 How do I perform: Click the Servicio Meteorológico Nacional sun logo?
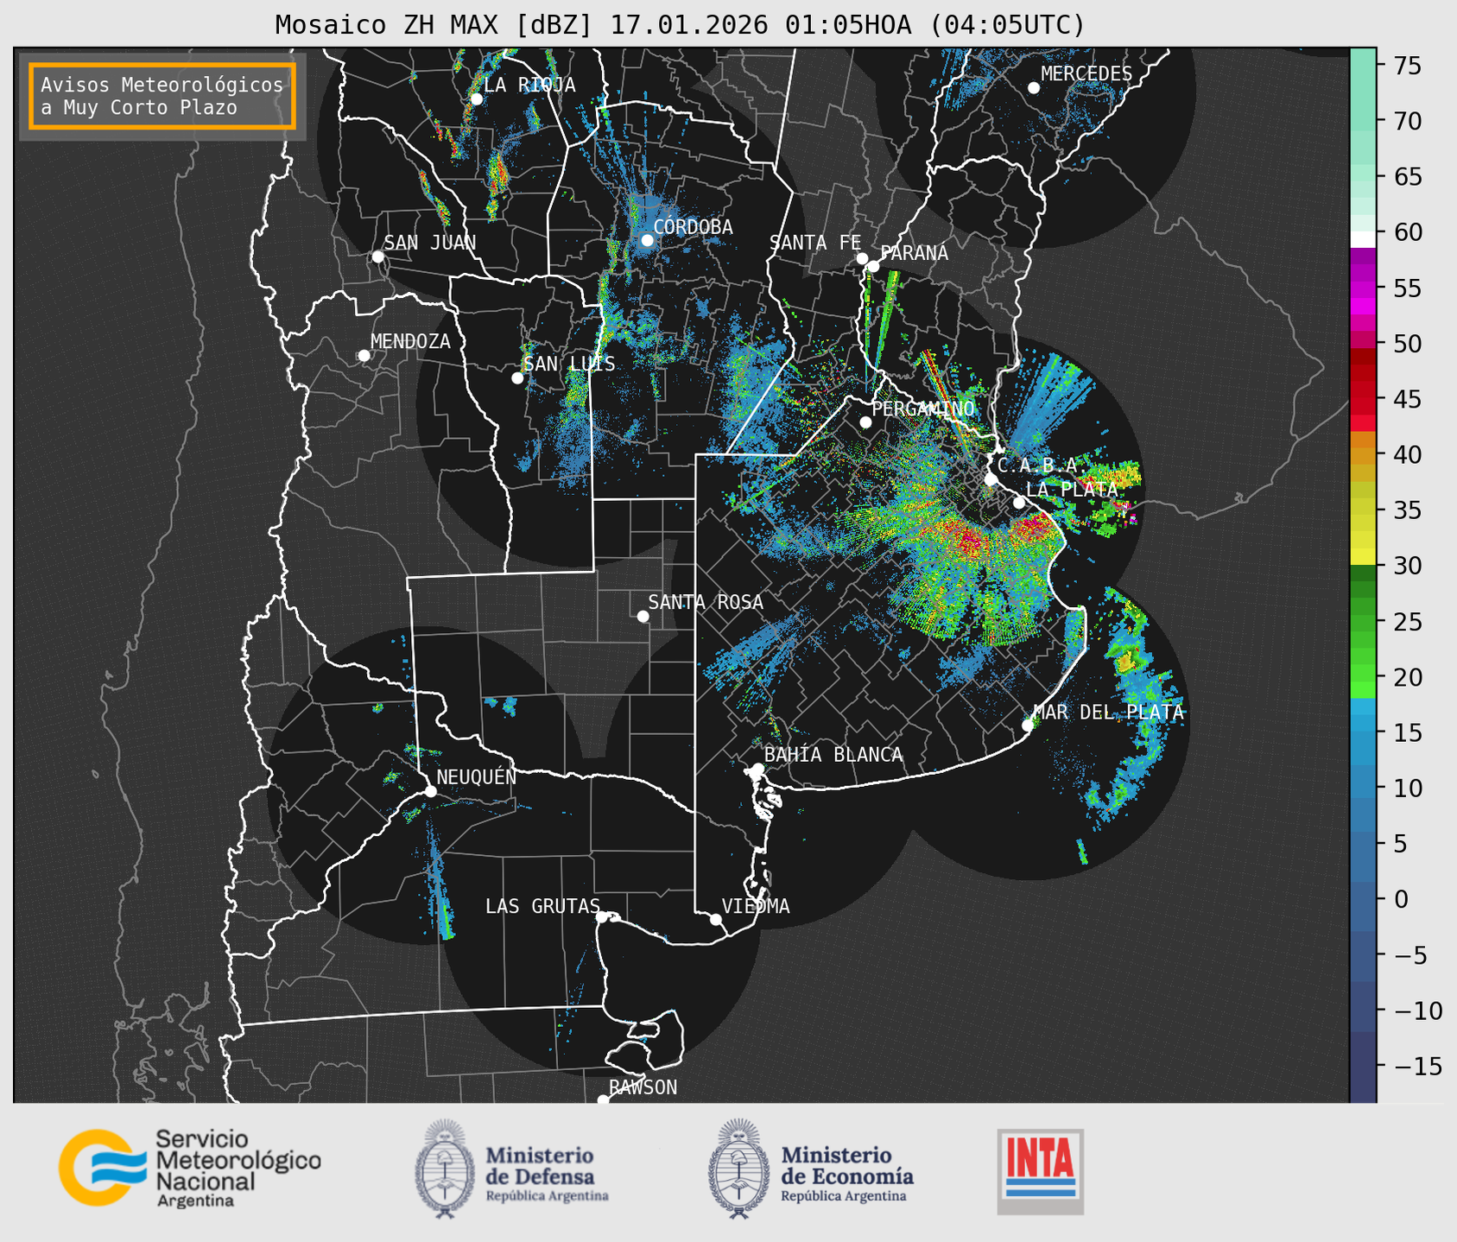tap(102, 1167)
